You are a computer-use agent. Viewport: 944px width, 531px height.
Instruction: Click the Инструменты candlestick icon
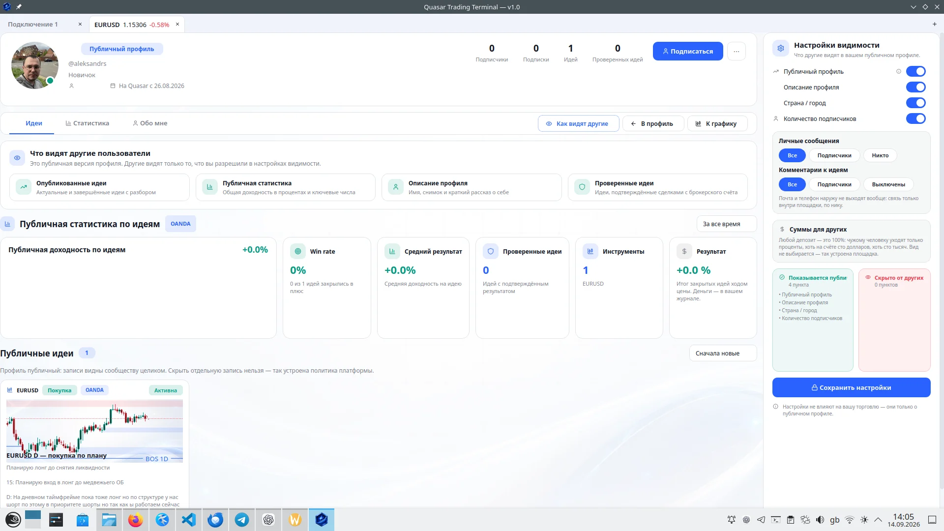point(590,251)
